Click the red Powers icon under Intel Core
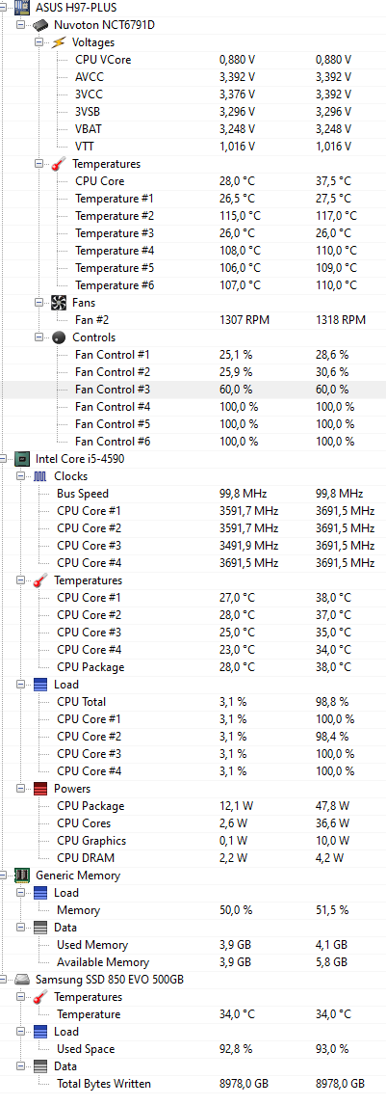Image resolution: width=386 pixels, height=1105 pixels. (x=40, y=789)
